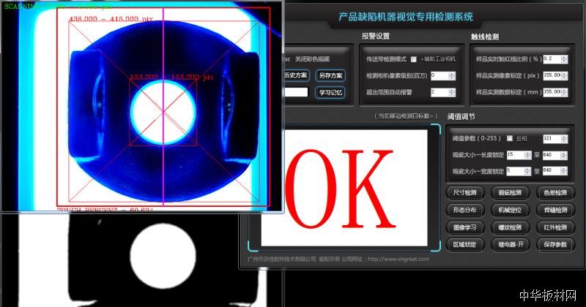
Task: Click the 尺寸检测 button
Action: click(465, 193)
